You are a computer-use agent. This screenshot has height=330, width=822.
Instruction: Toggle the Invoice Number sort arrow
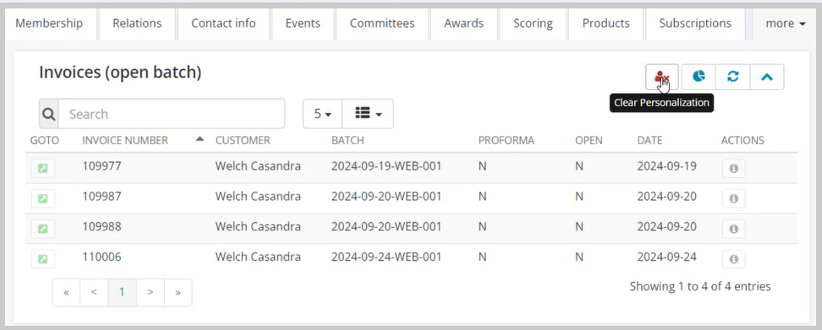199,139
